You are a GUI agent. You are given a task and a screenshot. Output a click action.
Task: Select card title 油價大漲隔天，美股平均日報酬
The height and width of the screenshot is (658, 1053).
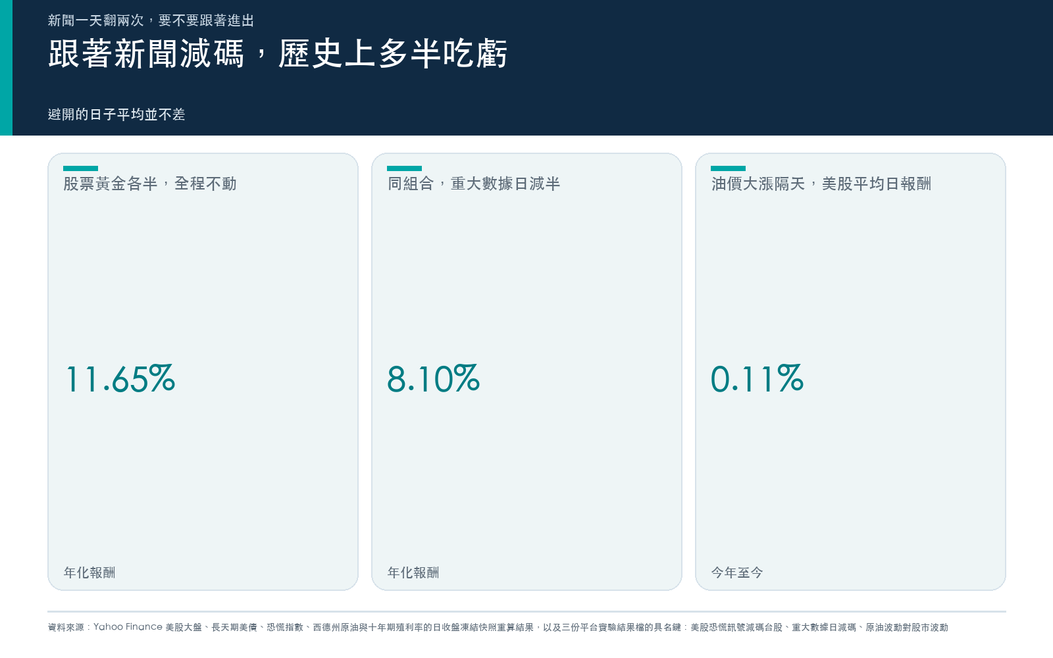point(821,184)
